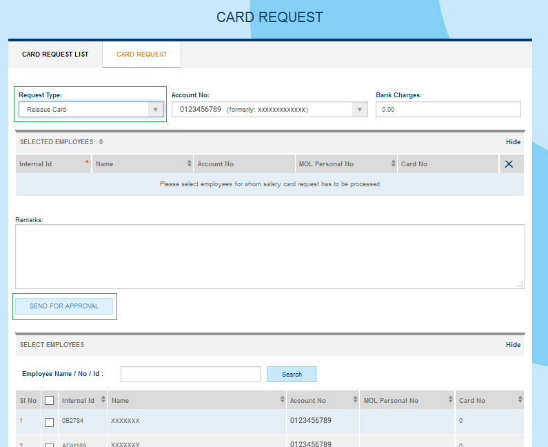Image resolution: width=548 pixels, height=447 pixels.
Task: Sort employee list by Name arrows
Action: coord(282,400)
